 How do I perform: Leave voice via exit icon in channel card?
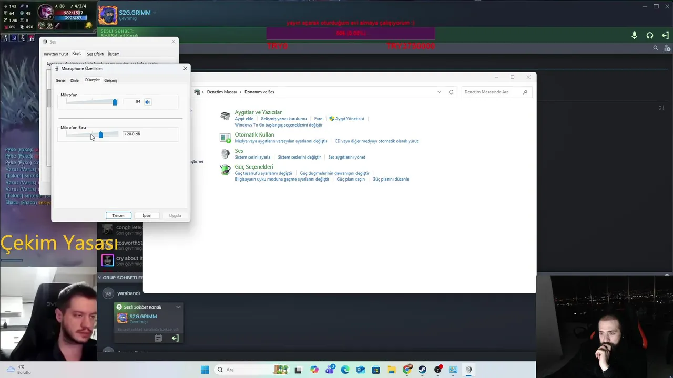pos(175,338)
